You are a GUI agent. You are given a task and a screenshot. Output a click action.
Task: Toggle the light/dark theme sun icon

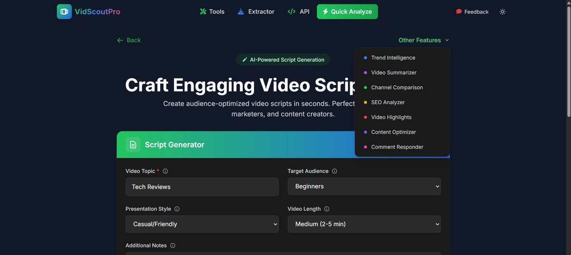click(502, 11)
